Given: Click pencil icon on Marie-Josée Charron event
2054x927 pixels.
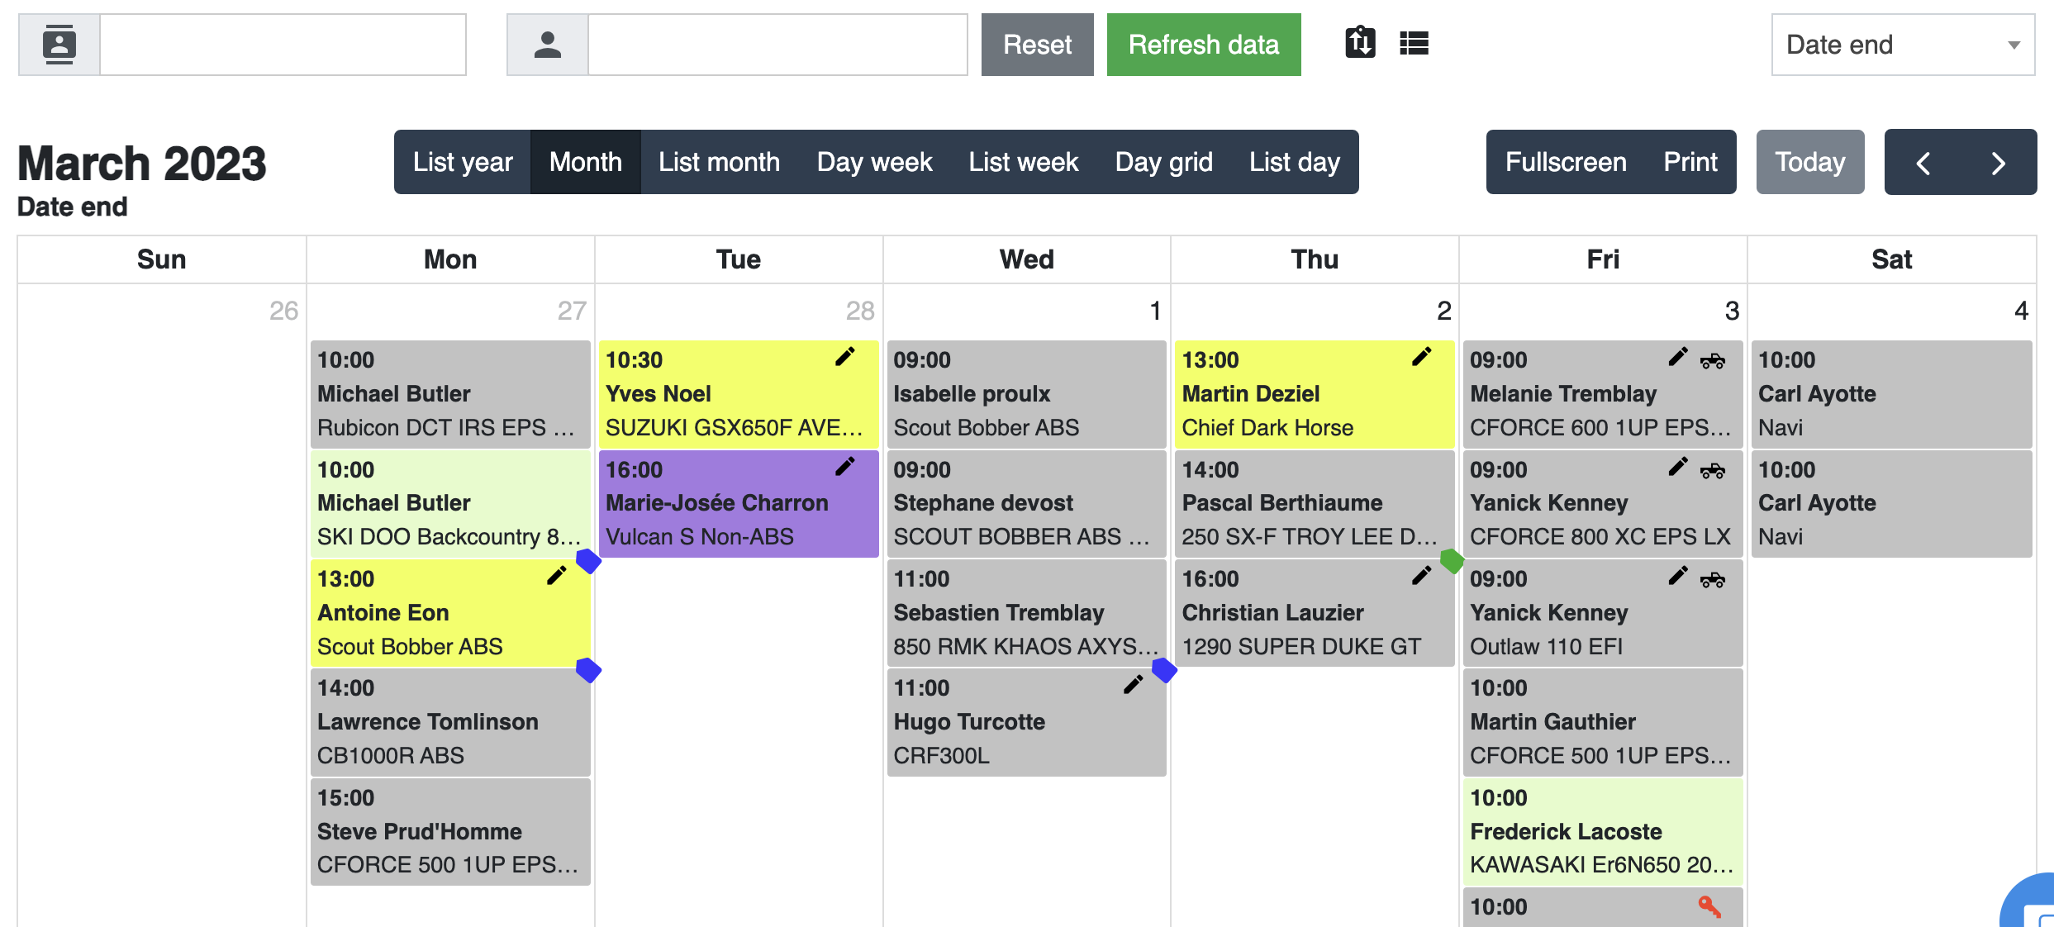Looking at the screenshot, I should tap(844, 467).
